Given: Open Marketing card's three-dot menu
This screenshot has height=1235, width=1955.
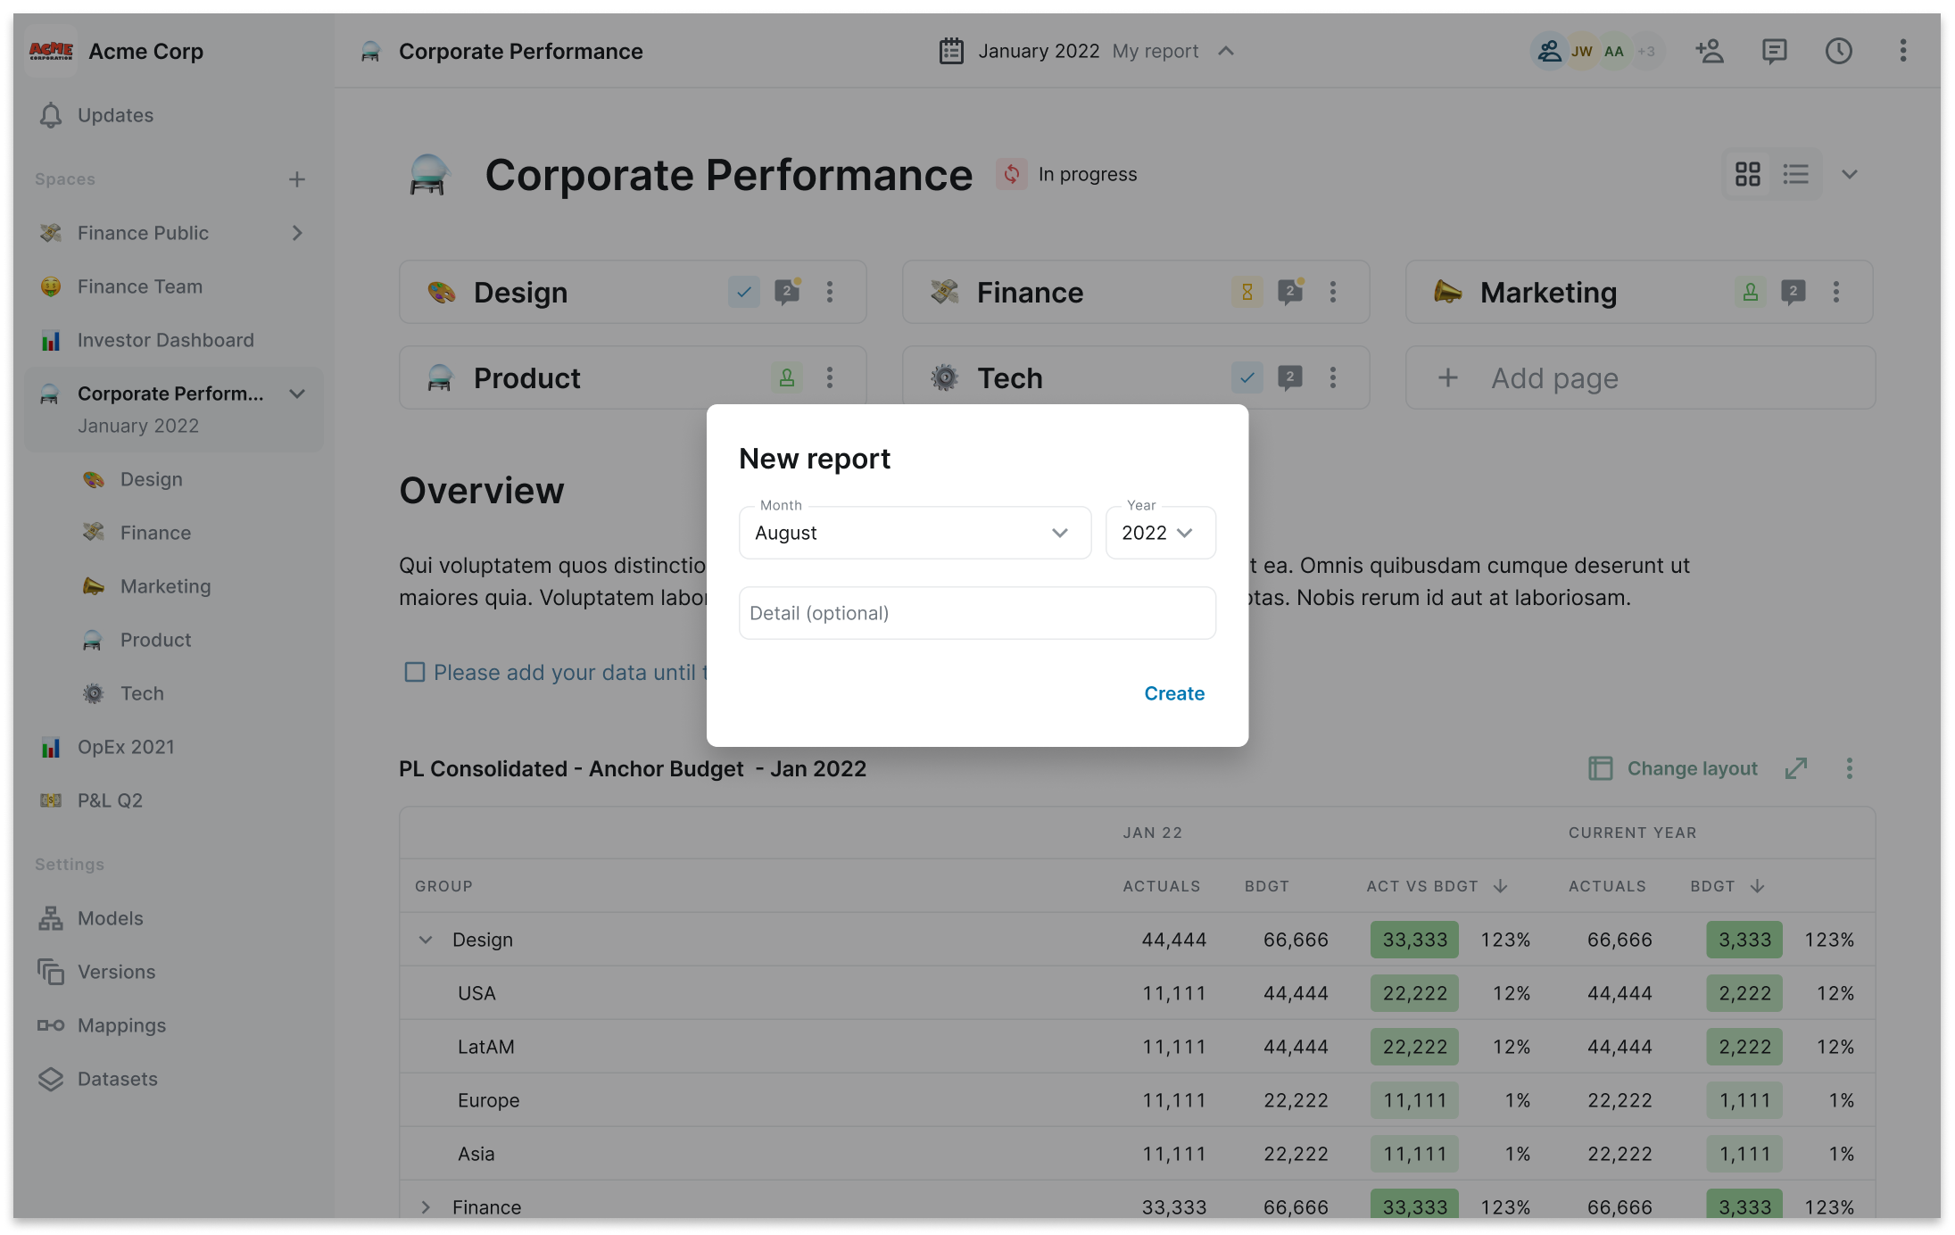Looking at the screenshot, I should [x=1836, y=292].
